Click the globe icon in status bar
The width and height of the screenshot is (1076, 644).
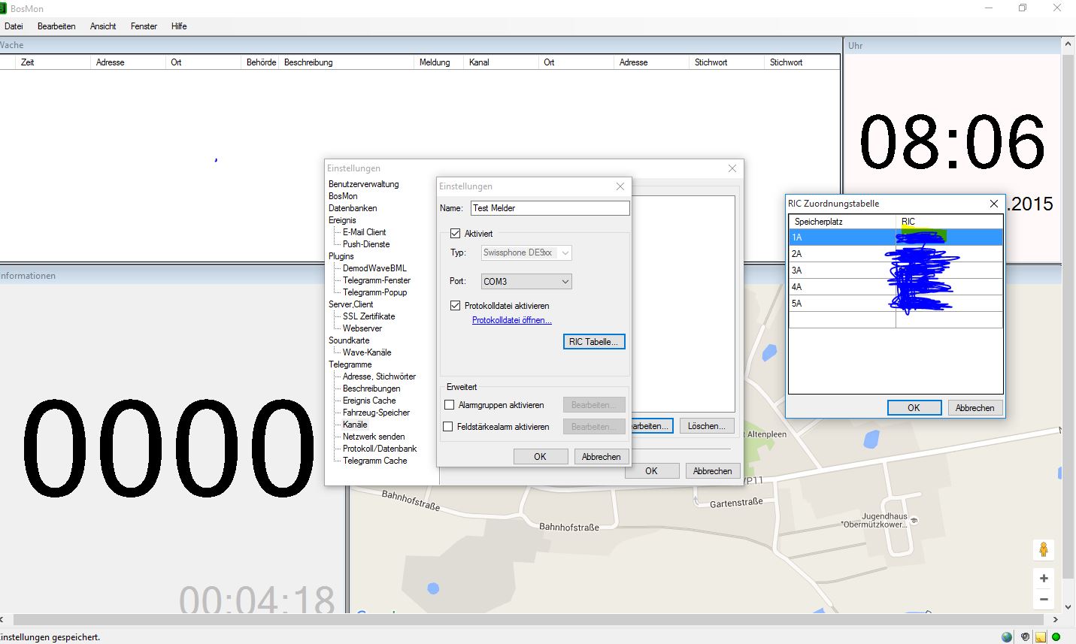tap(1007, 637)
